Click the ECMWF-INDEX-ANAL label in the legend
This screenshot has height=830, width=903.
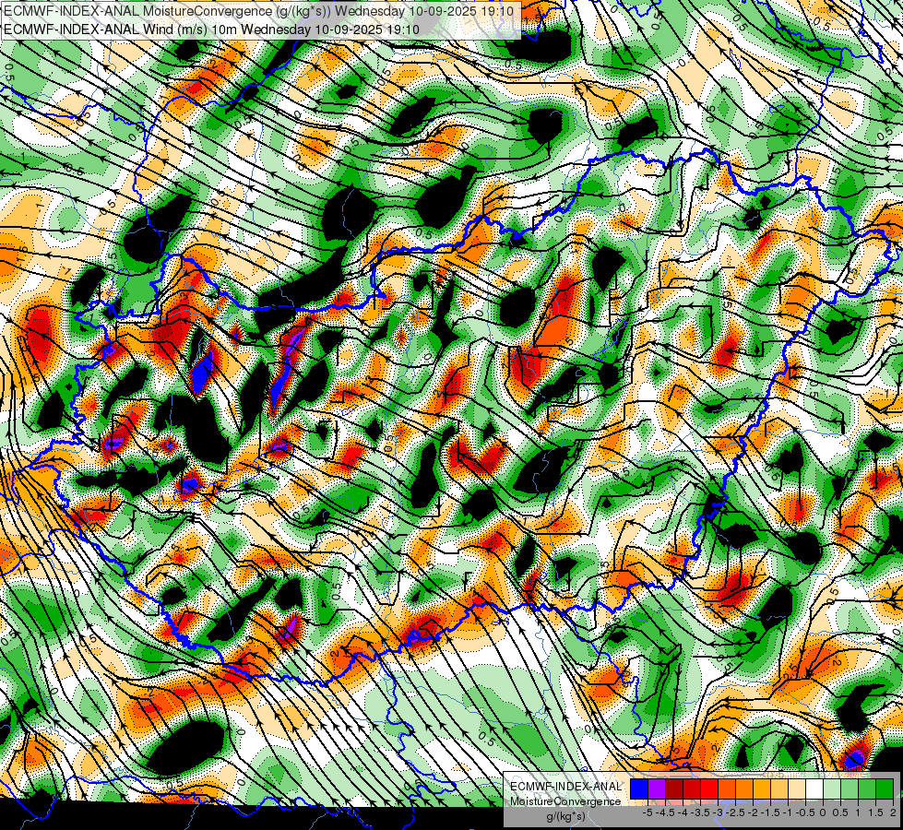(x=566, y=787)
